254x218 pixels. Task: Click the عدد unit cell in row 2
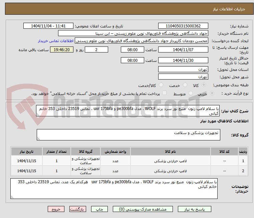point(115,171)
